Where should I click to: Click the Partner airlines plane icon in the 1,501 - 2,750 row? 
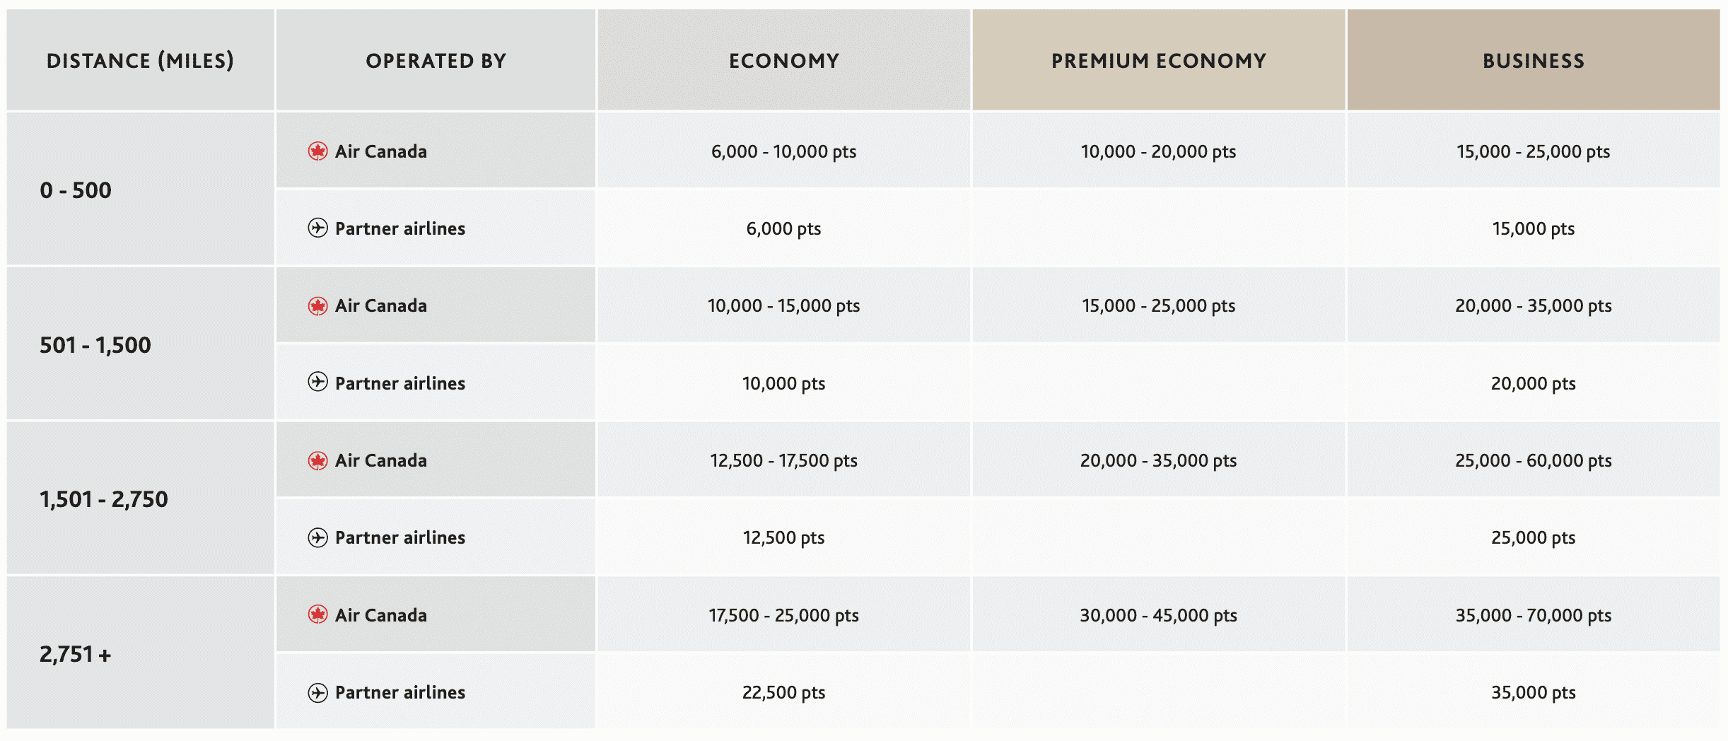click(317, 537)
